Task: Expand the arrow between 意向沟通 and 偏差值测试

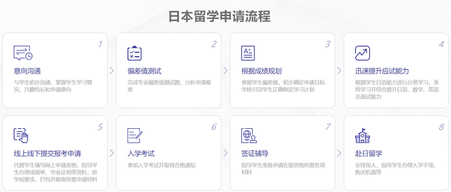Action: (x=112, y=70)
